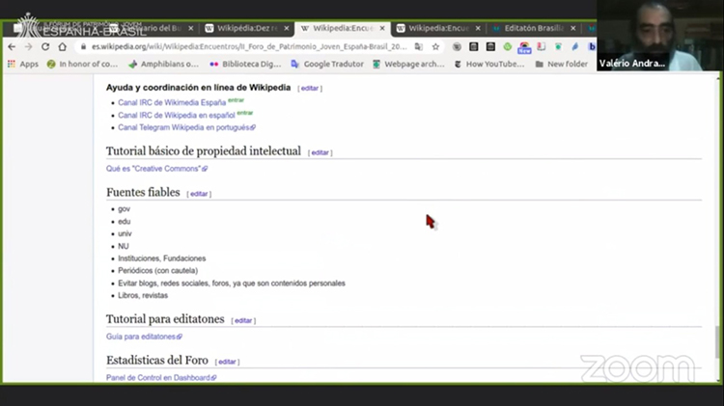Click the browser forward arrow
Screen dimensions: 724x406
click(x=28, y=46)
